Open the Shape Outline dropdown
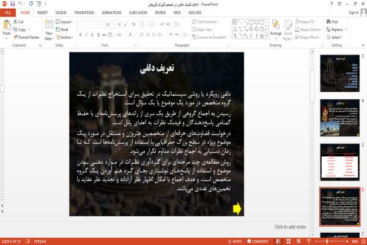Screen dimensions: 367x245 [308, 29]
